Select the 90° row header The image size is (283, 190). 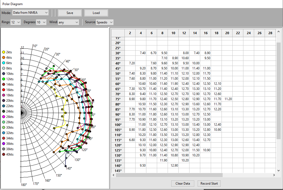[118, 114]
